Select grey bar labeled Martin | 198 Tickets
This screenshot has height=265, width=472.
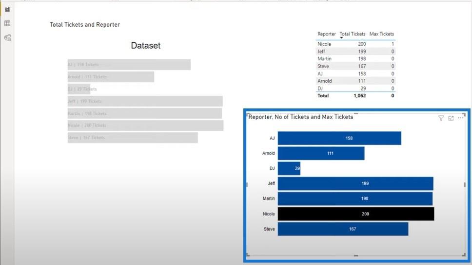(145, 113)
